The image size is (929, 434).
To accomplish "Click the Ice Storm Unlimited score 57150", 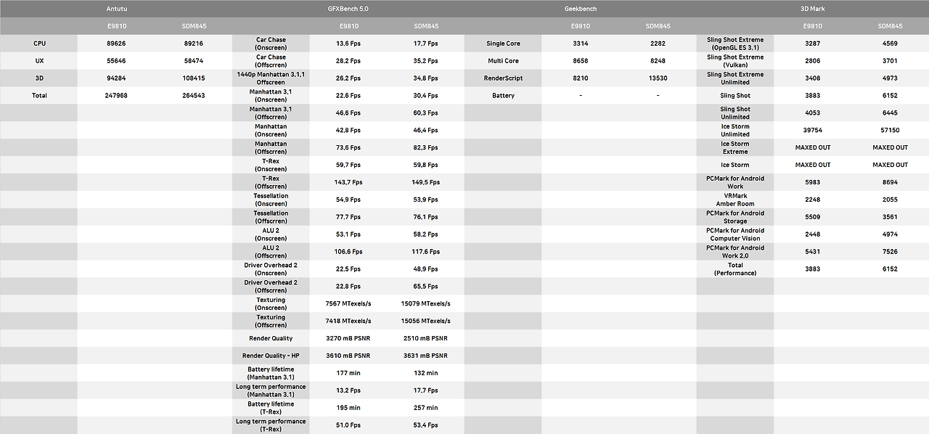I will tap(890, 131).
